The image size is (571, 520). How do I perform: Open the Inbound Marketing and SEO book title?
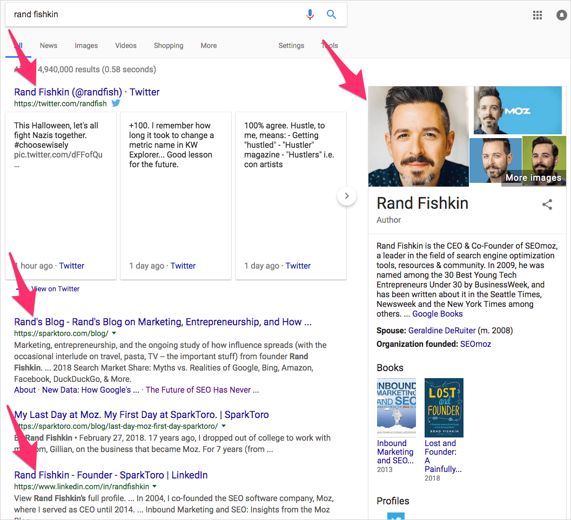[x=395, y=451]
